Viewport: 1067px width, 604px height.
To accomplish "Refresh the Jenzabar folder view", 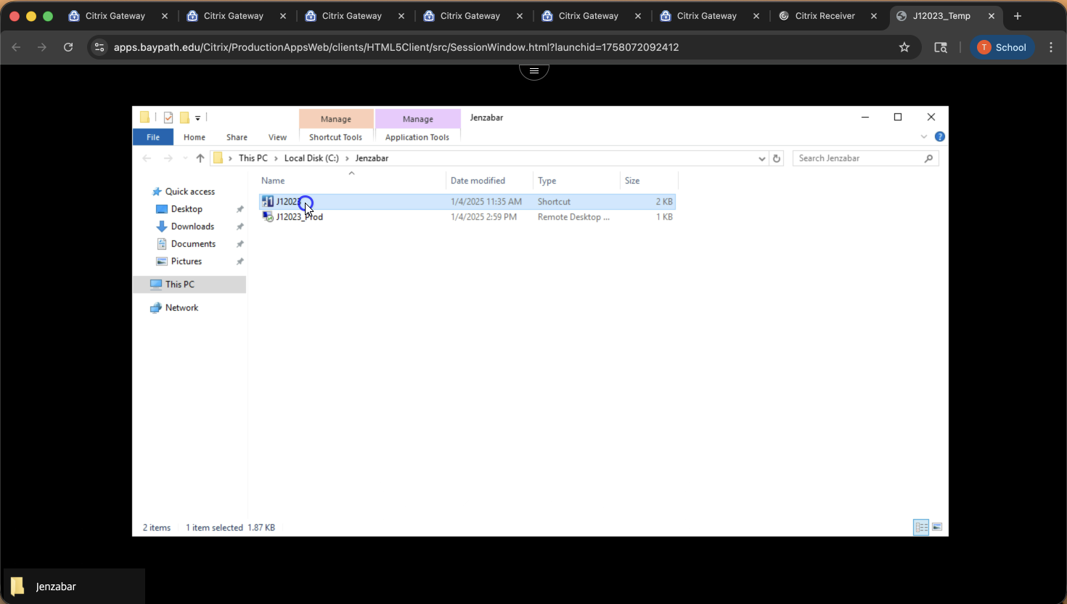I will tap(777, 158).
